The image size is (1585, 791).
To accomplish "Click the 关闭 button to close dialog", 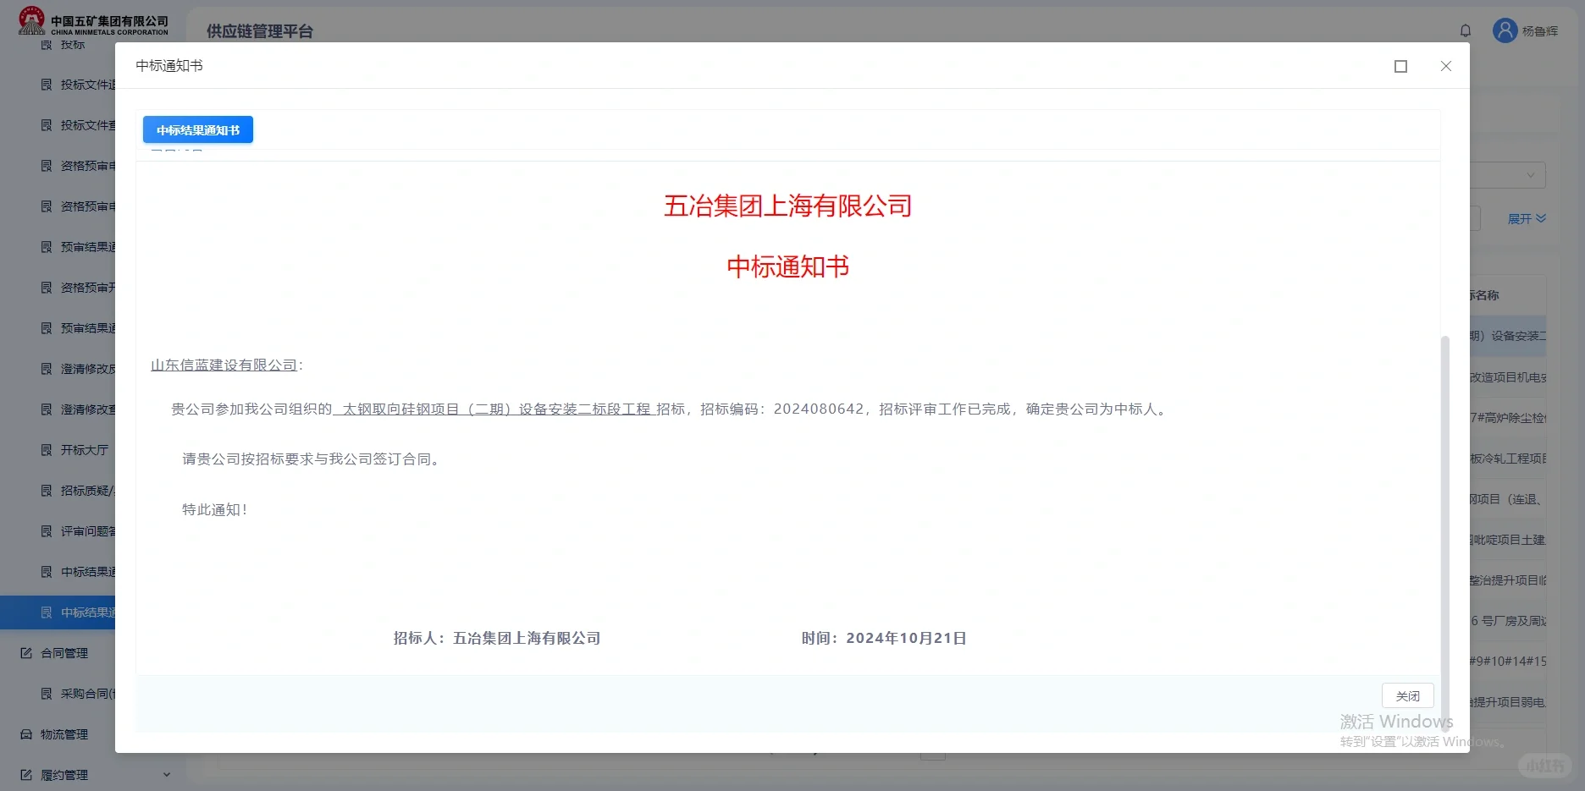I will pos(1407,695).
